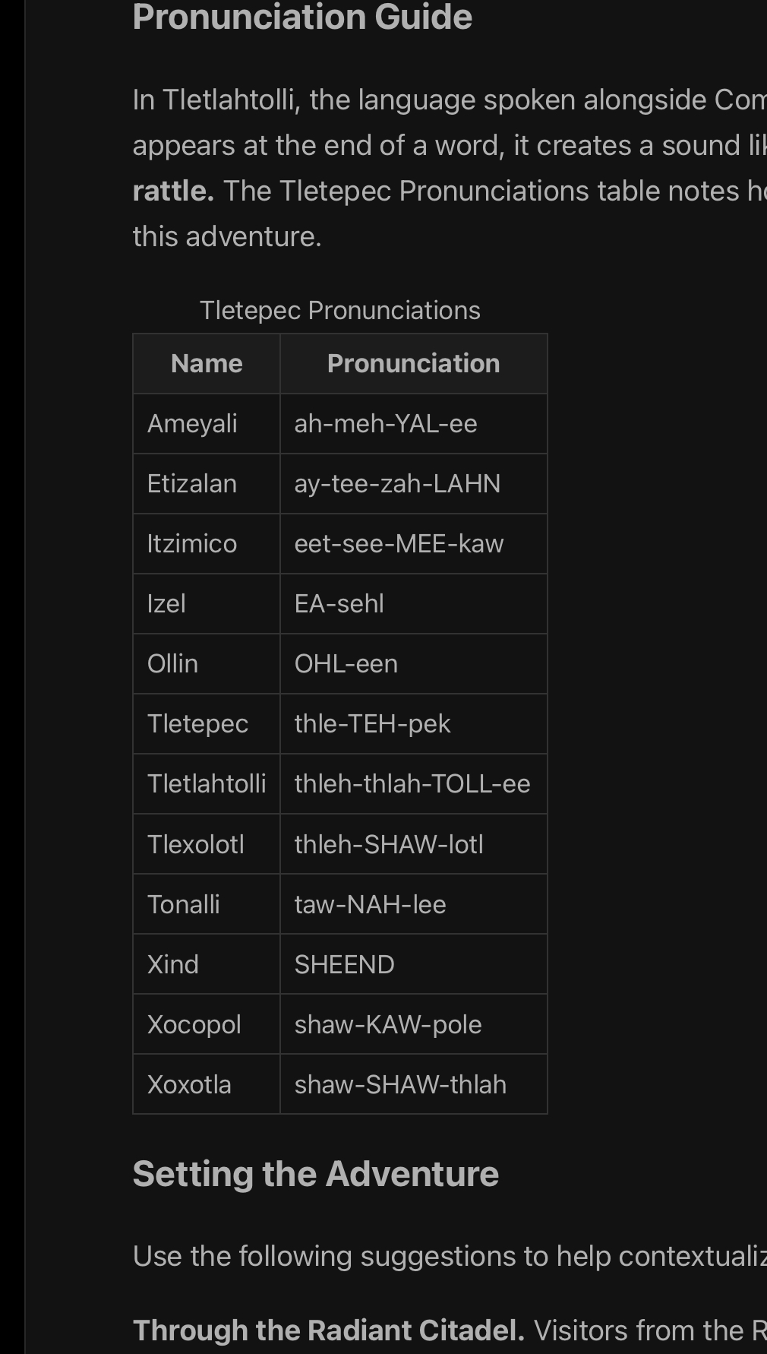The height and width of the screenshot is (1354, 767).
Task: Click the SHEEND pronunciation cell
Action: 344,964
